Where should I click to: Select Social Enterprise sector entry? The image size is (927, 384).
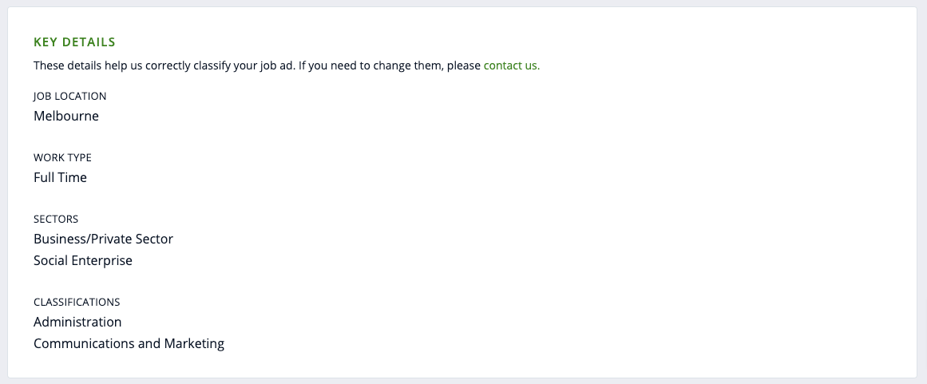coord(83,260)
